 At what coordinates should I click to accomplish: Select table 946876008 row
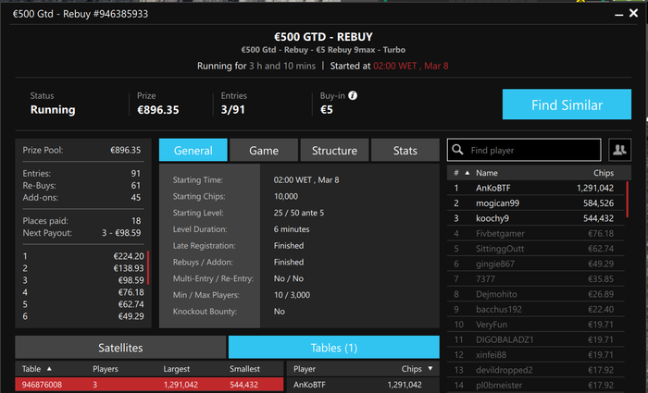(x=149, y=385)
